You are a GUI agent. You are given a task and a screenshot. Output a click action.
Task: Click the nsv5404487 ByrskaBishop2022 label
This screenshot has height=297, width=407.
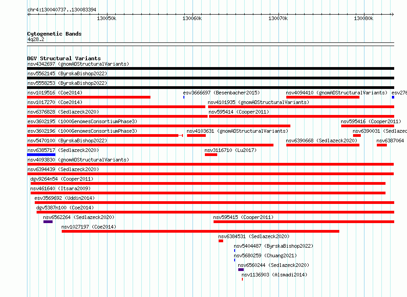(273, 246)
